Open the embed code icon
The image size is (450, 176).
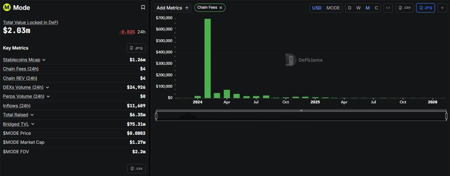(388, 8)
